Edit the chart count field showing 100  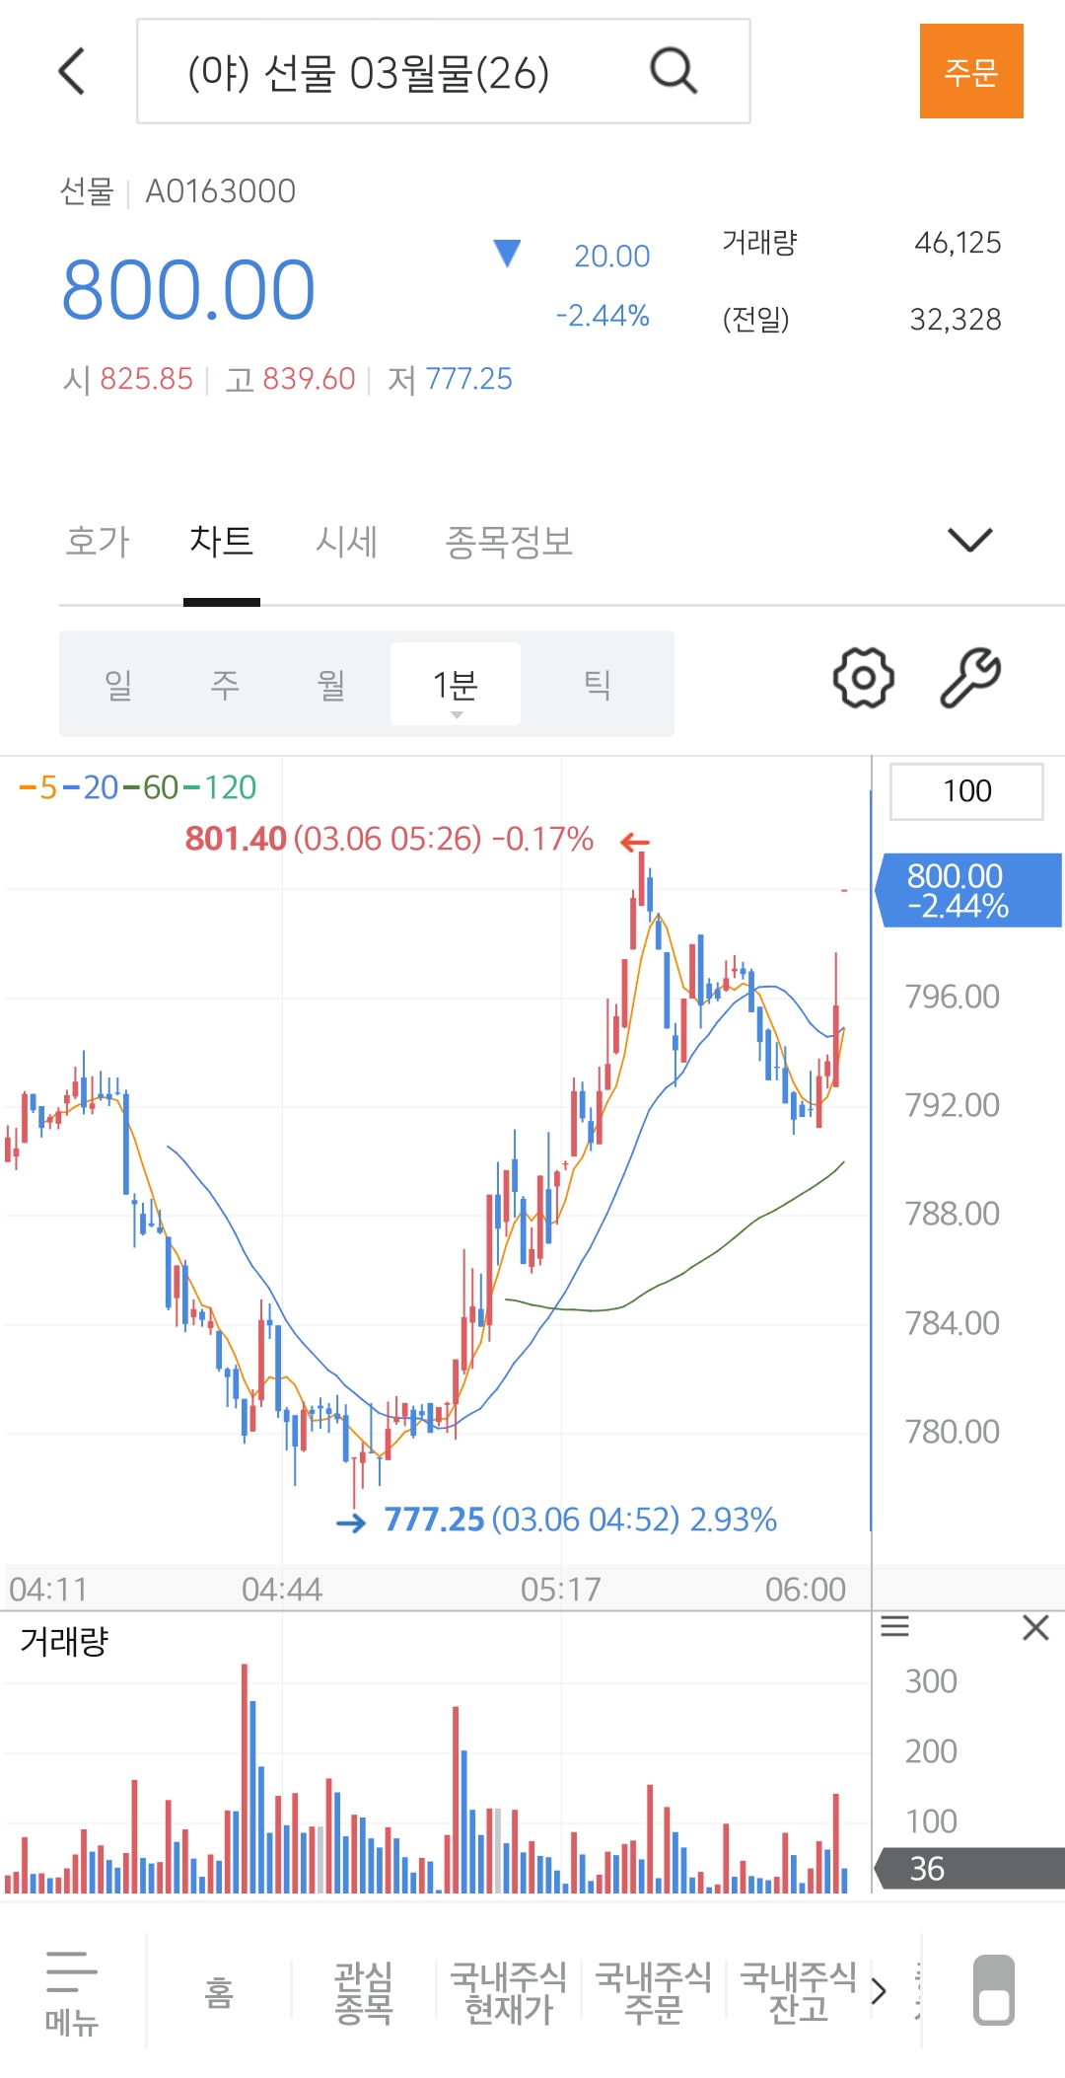(x=966, y=791)
